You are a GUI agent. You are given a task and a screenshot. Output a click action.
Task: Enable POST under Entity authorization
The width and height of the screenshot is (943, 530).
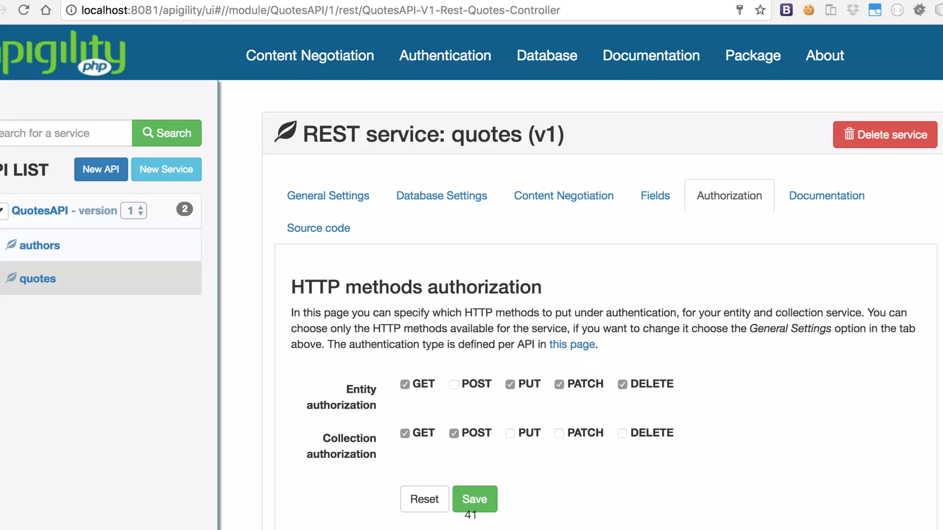(x=454, y=384)
